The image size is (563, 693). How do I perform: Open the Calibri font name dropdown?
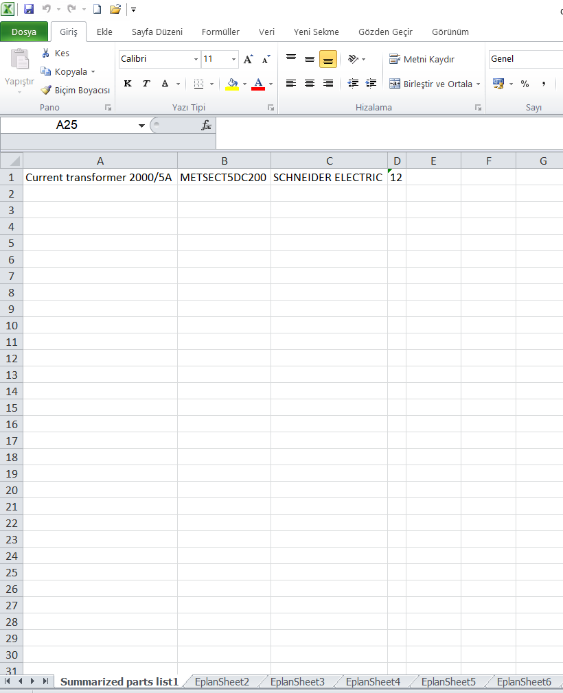[196, 59]
